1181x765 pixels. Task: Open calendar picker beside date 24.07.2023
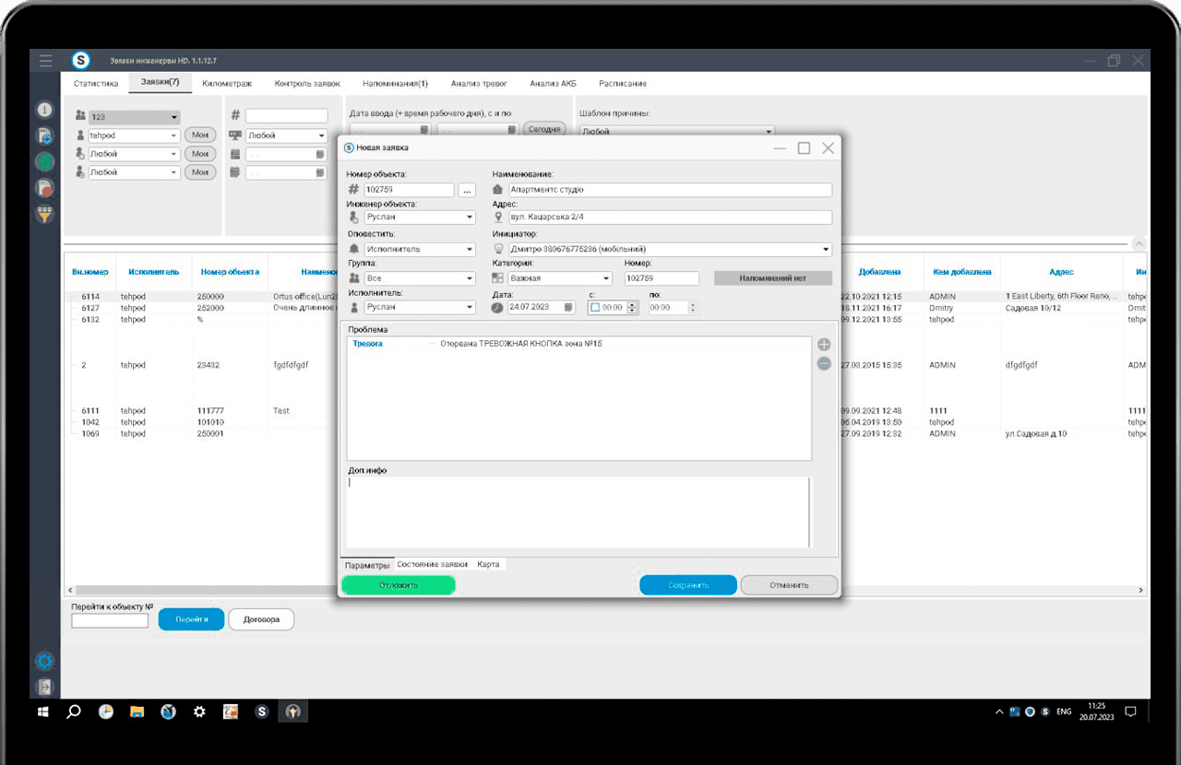[x=569, y=308]
